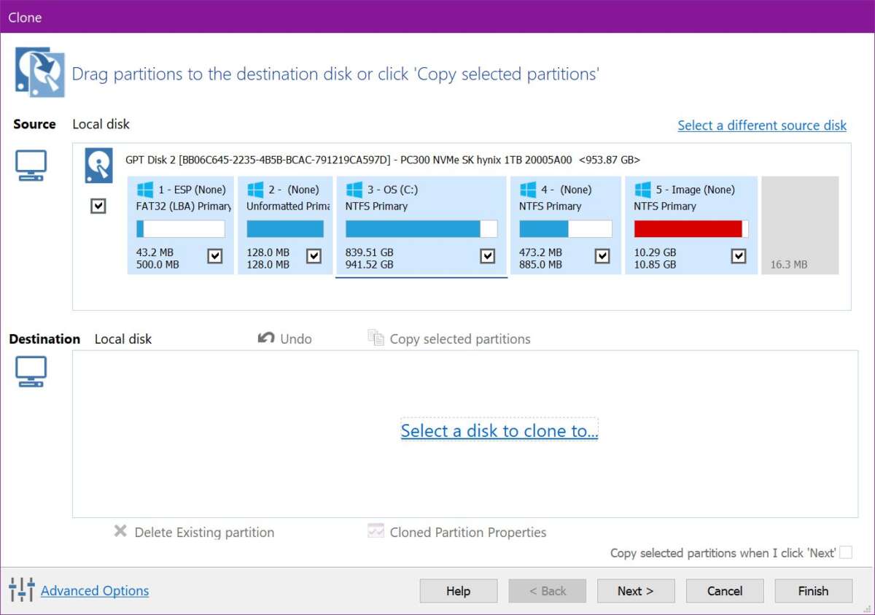This screenshot has width=875, height=615.
Task: Uncheck the OS (C:) partition checkbox
Action: 488,256
